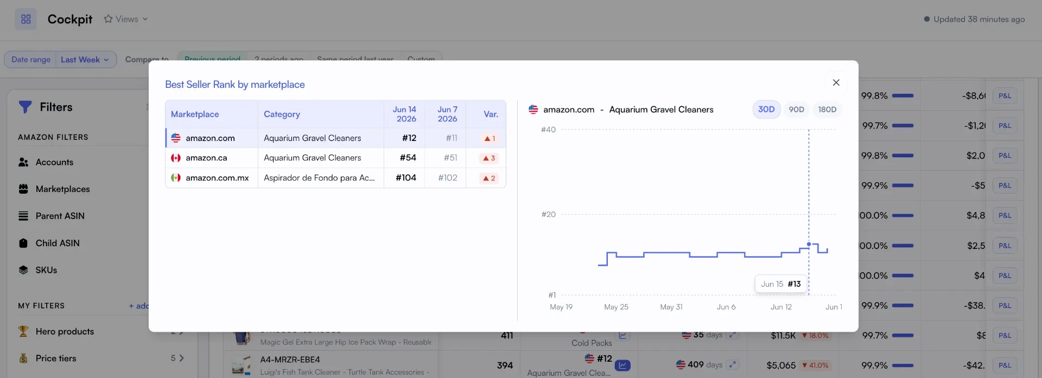
Task: Close the Best Seller Rank dialog
Action: [x=836, y=82]
